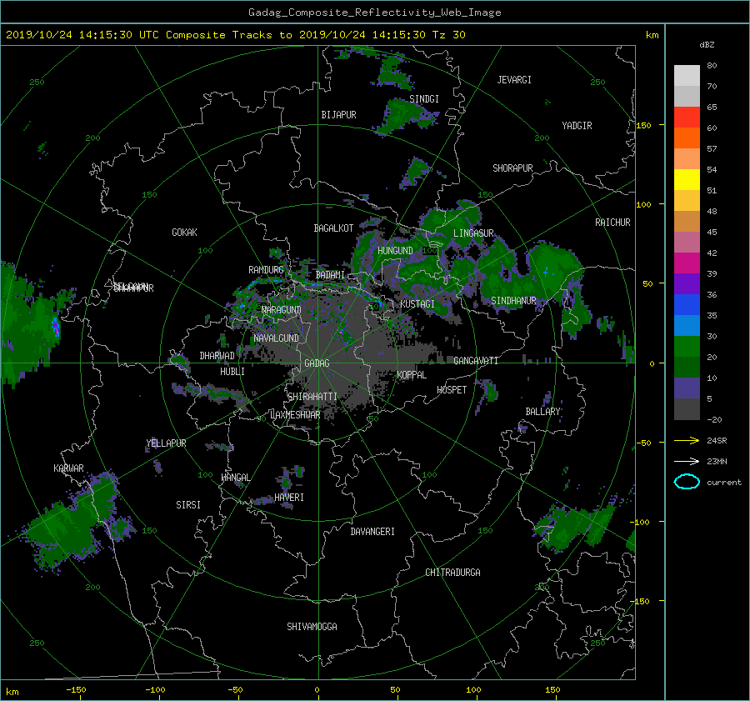Click the cyan 'current' ellipse legend symbol
Image resolution: width=750 pixels, height=701 pixels.
[687, 482]
